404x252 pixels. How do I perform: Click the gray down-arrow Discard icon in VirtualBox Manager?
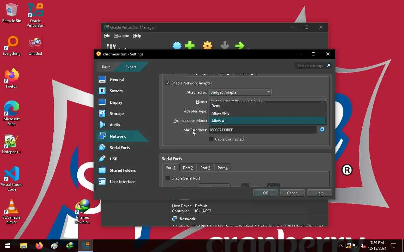(225, 46)
